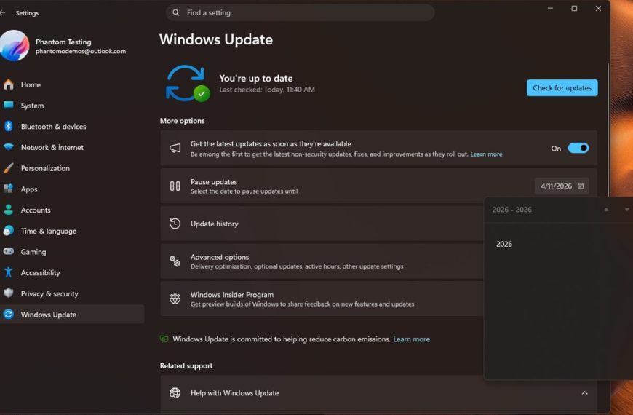
Task: Click the Update history clock icon
Action: click(x=175, y=224)
